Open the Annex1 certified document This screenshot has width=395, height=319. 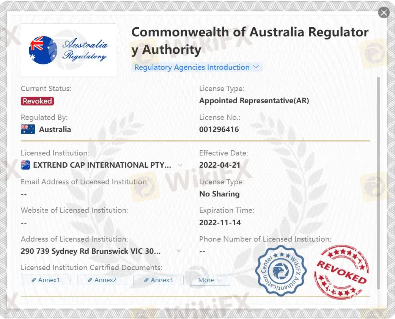pyautogui.click(x=46, y=280)
